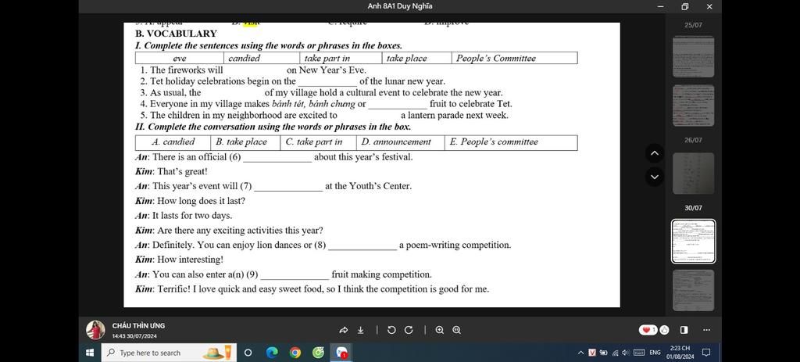Click the heart reaction counter
Screen dimensions: 800x362
pos(648,330)
